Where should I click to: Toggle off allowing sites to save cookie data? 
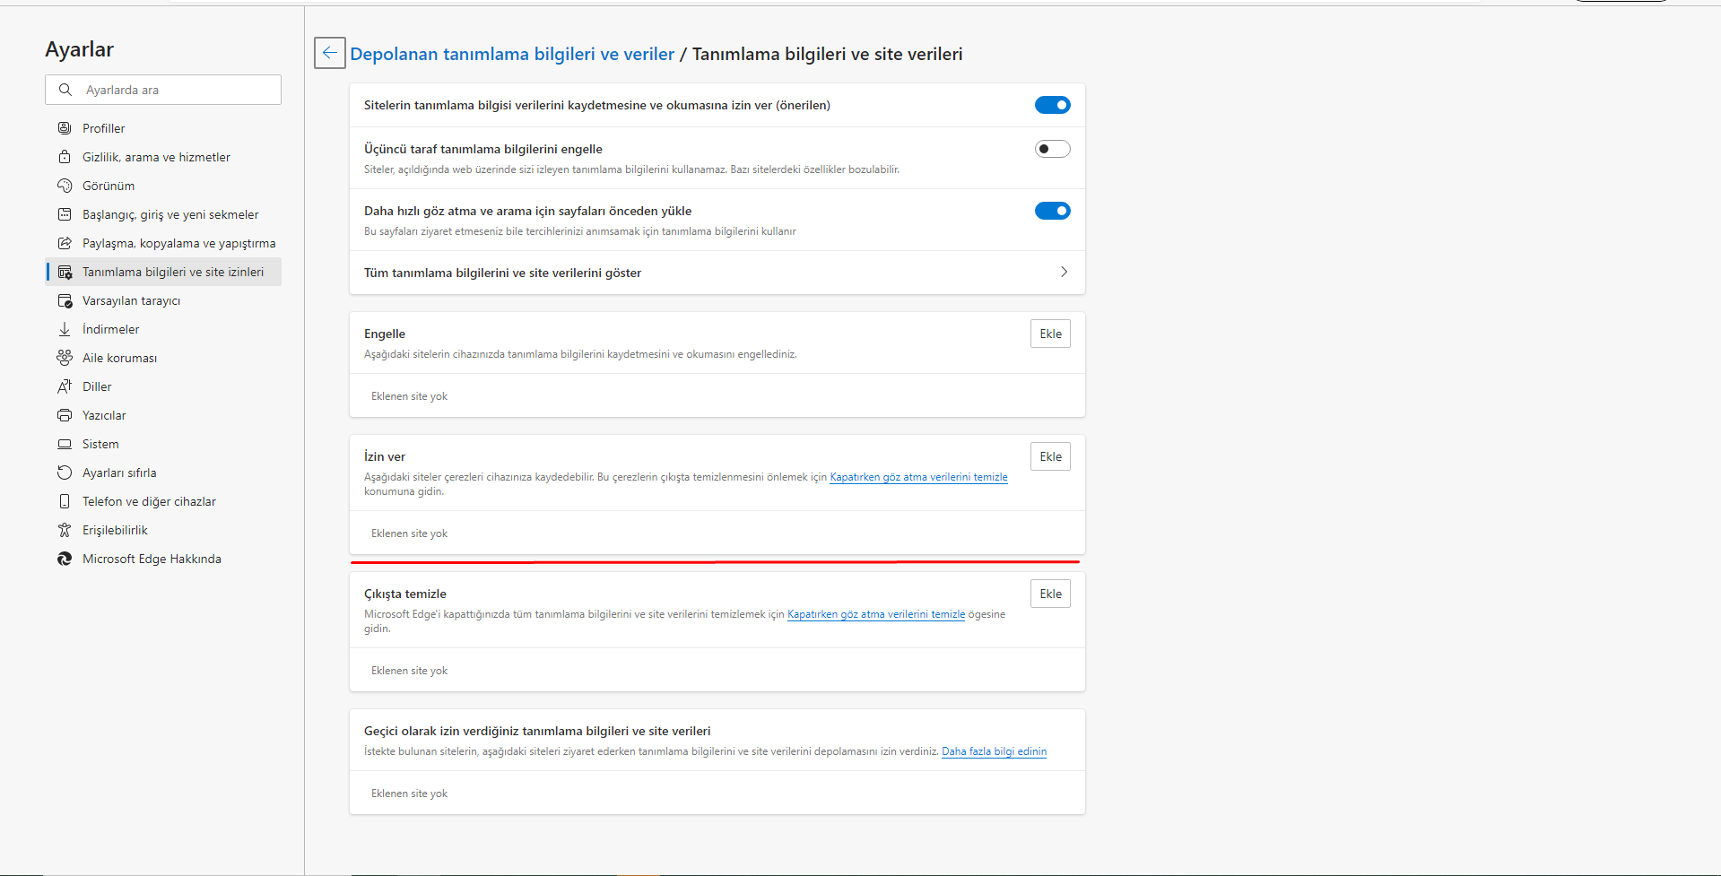tap(1053, 105)
